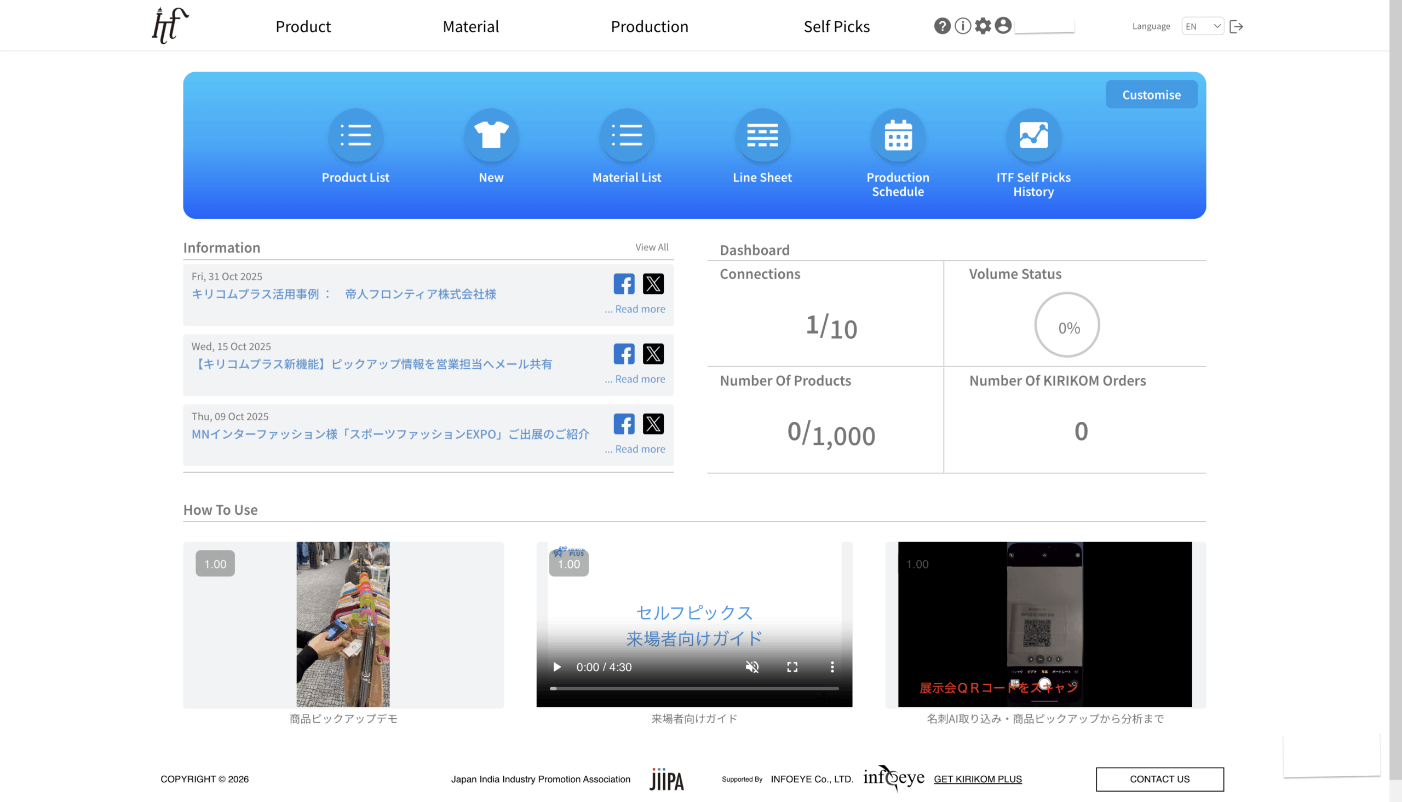
Task: Click the video progress seek bar
Action: coord(694,689)
